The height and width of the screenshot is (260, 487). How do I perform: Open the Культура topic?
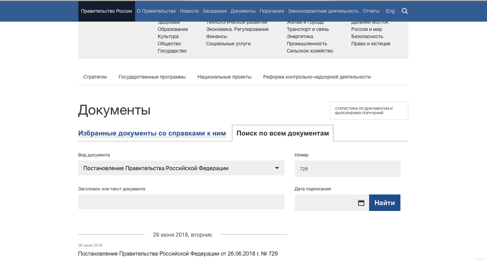pos(168,36)
